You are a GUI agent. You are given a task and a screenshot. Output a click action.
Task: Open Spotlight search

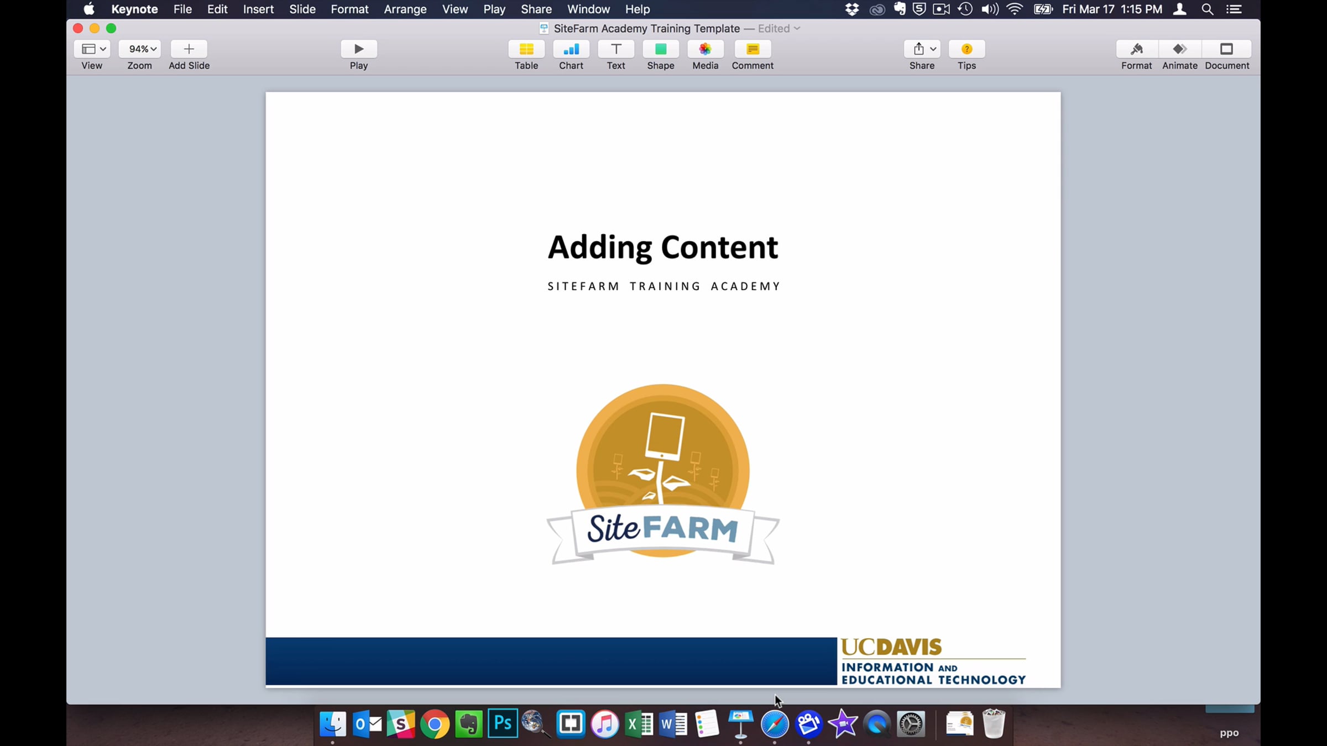[x=1208, y=9]
